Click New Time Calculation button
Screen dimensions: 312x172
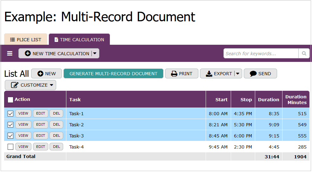click(55, 54)
